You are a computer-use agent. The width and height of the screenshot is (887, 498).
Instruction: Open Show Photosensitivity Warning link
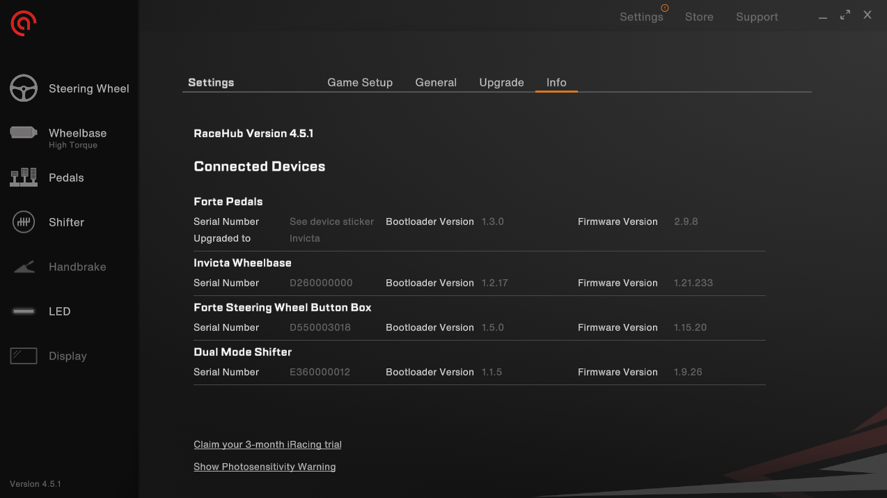(x=265, y=467)
